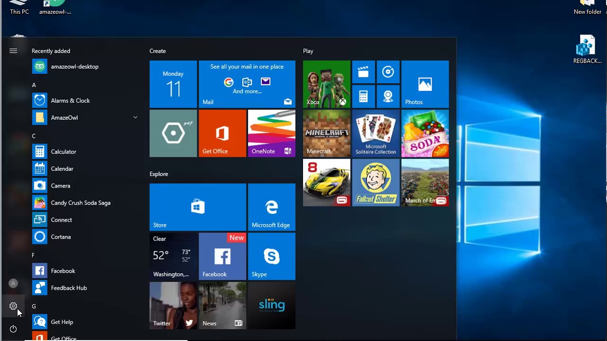
Task: Open the Asphalt 8 racing tile
Action: coord(327,183)
